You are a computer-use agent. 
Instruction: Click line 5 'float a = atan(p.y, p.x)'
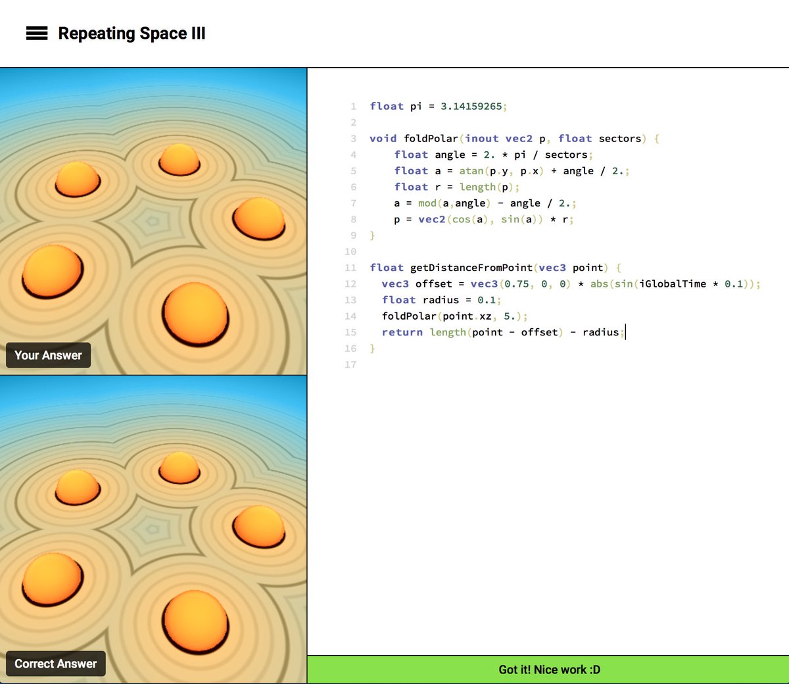click(x=512, y=171)
